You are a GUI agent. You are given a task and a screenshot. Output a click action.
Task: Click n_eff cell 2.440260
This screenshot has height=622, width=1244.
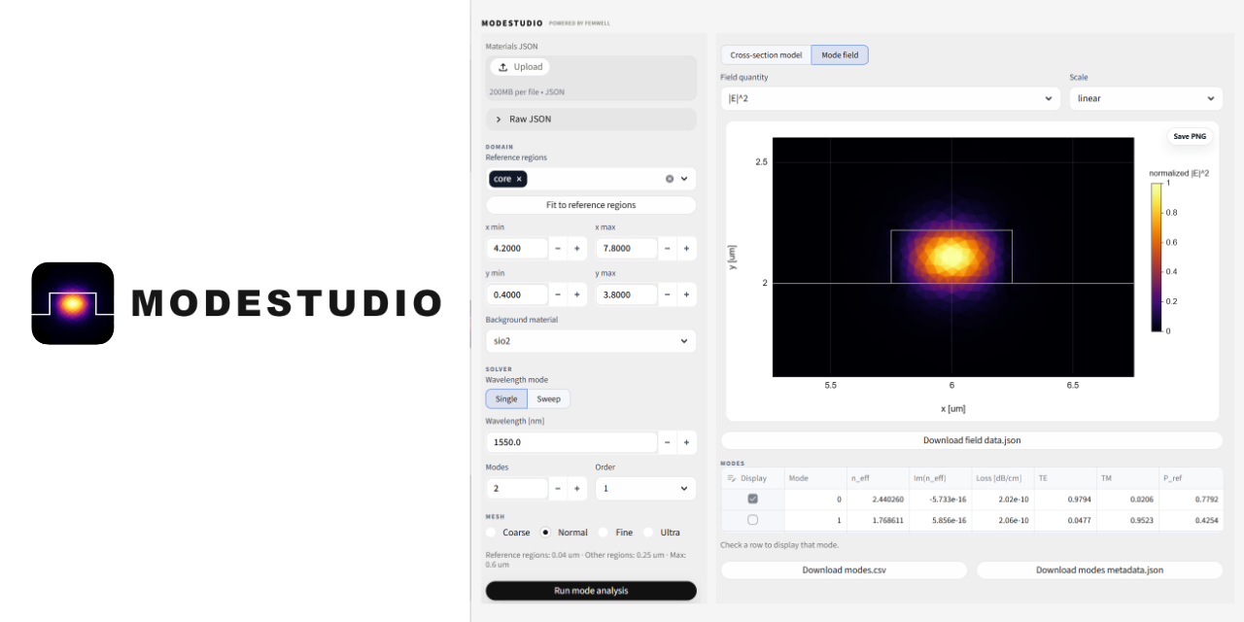point(878,499)
